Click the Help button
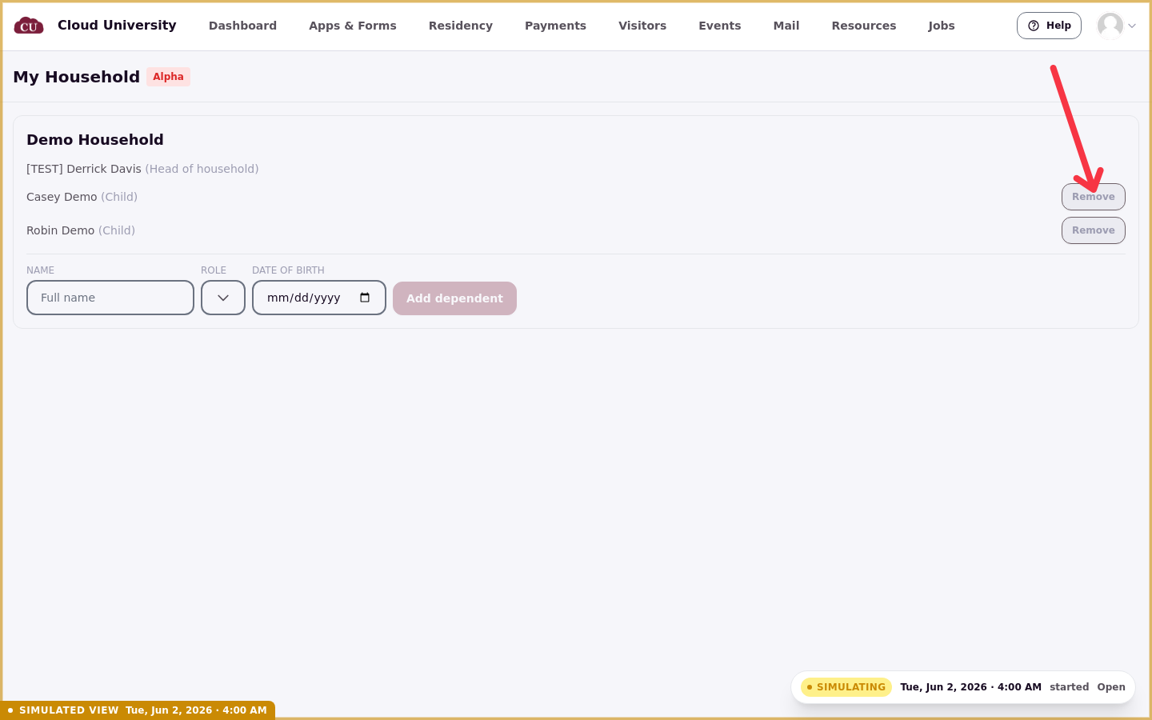The width and height of the screenshot is (1152, 720). point(1049,26)
